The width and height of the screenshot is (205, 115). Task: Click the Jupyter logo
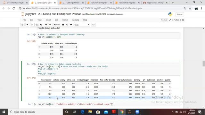click(x=29, y=14)
